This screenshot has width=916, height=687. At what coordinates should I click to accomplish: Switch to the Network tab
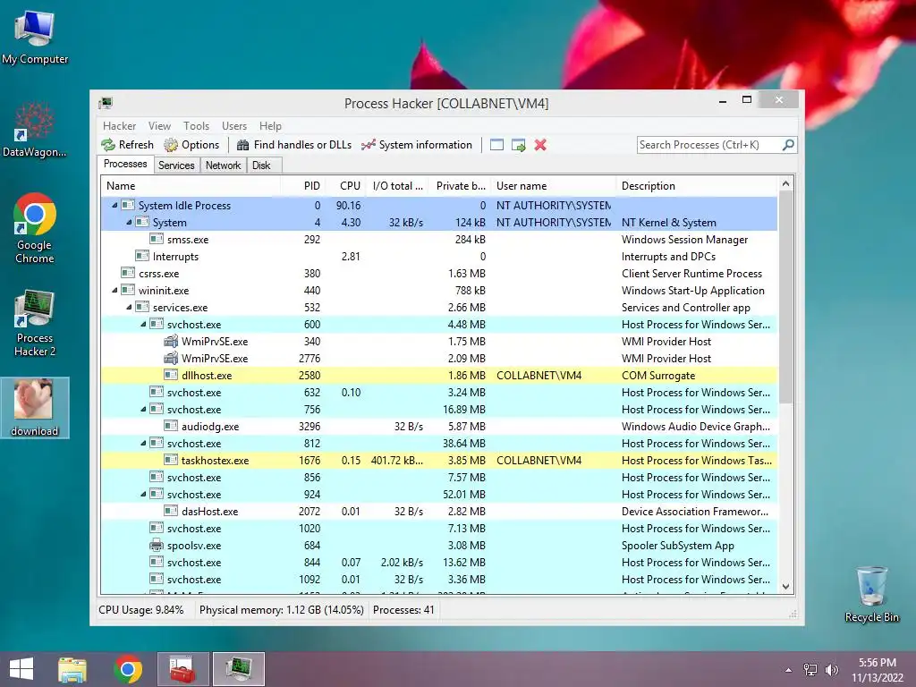click(223, 165)
